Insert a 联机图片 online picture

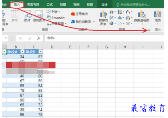[39, 16]
